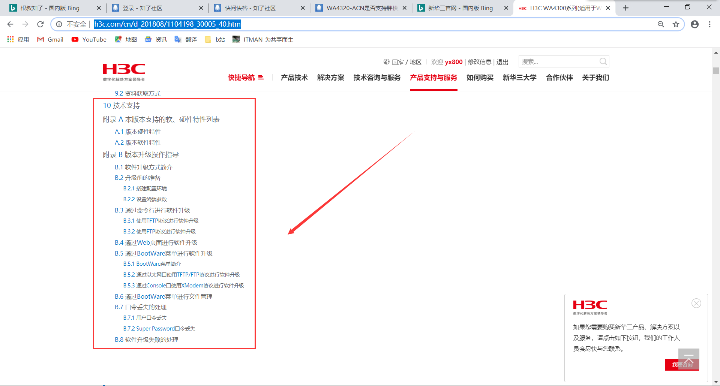
Task: Open the 技术咨询与服务 menu
Action: tap(377, 78)
